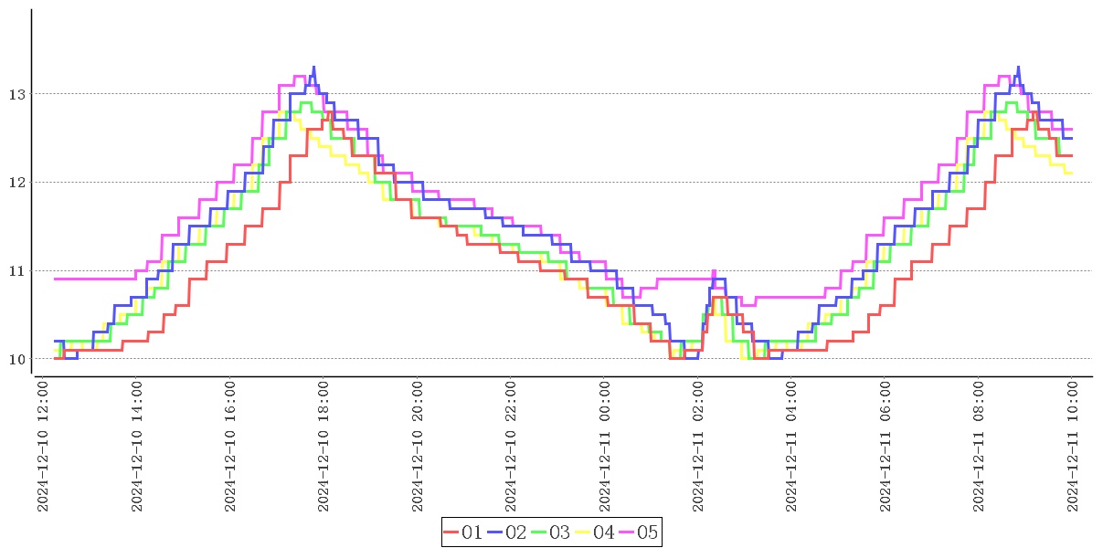Click the 2024-12-11 10:00 x-axis label
The height and width of the screenshot is (548, 1103).
pos(1073,447)
